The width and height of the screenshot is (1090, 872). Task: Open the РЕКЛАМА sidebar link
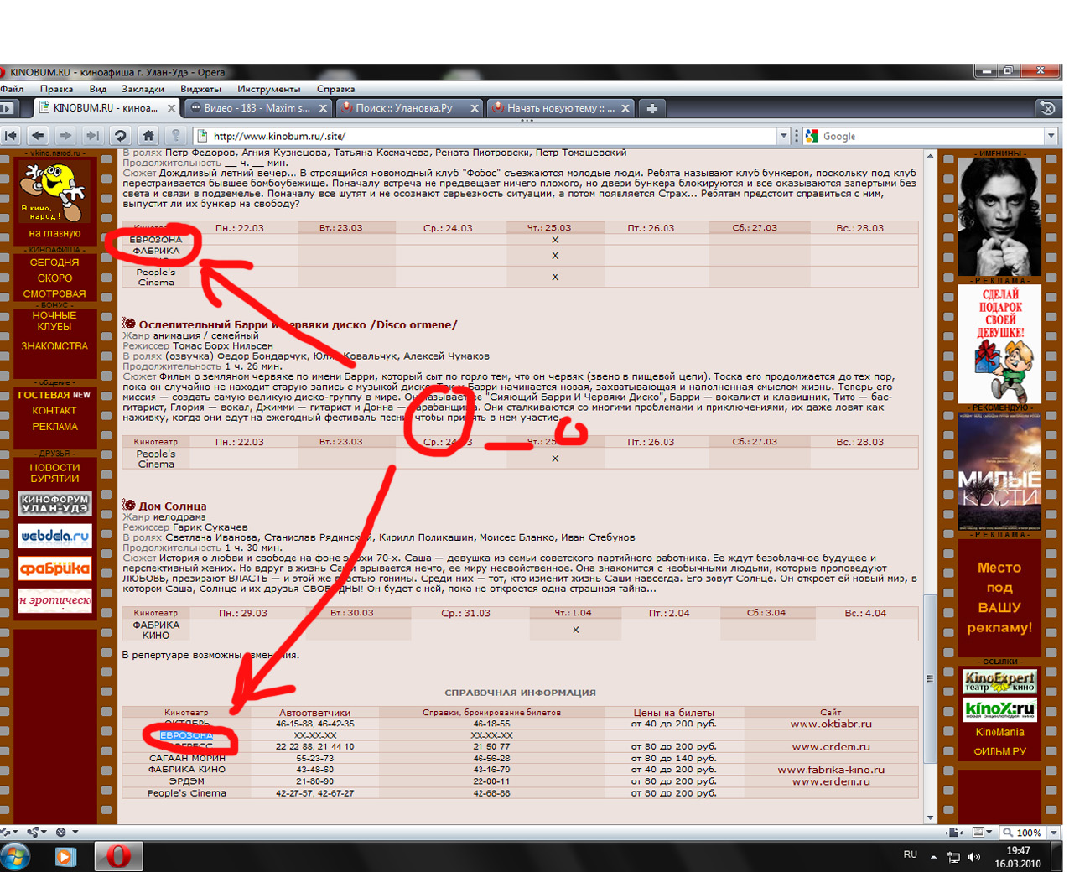click(x=54, y=427)
